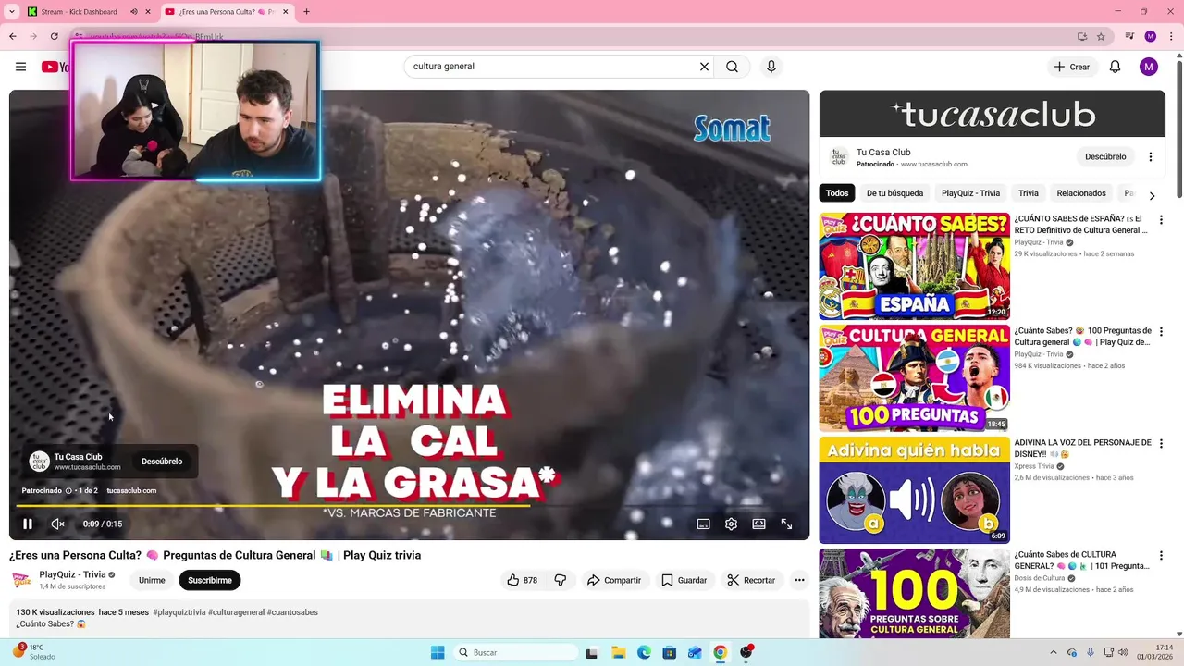Open Adivina quién habla thumbnail
The image size is (1184, 666).
point(914,490)
